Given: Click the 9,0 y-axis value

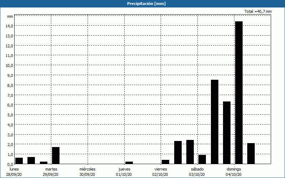Looking at the screenshot, I should pos(10,75).
